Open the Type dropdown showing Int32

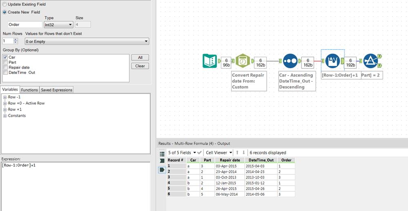pyautogui.click(x=58, y=25)
